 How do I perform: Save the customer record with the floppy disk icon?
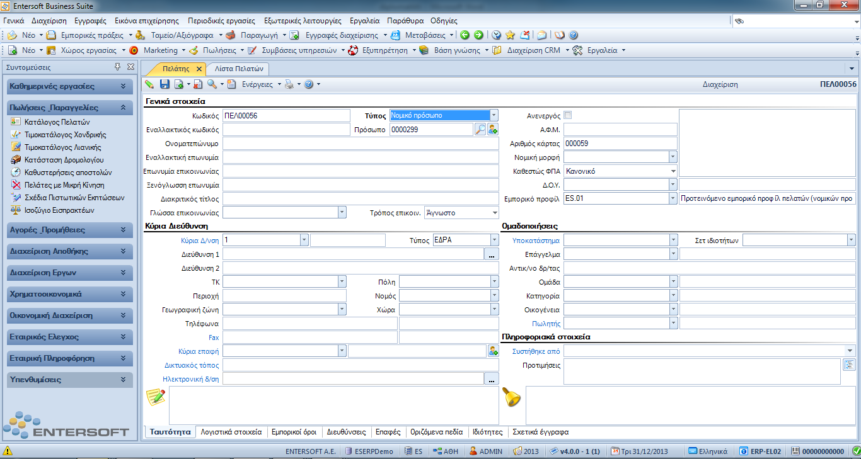[165, 84]
